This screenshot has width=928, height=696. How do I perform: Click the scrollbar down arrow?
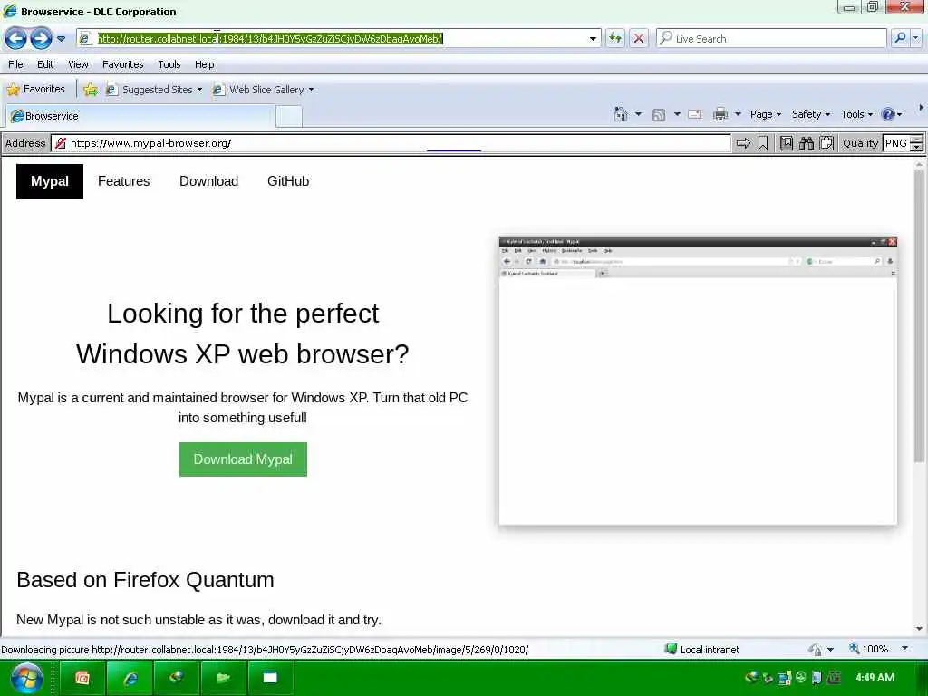919,629
